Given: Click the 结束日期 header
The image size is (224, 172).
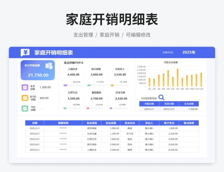Looking at the screenshot, I should click(x=169, y=104).
